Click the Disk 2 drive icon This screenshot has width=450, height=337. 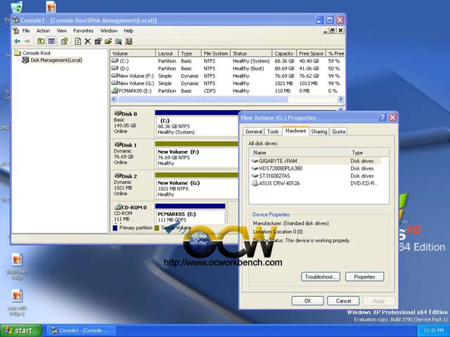click(117, 176)
